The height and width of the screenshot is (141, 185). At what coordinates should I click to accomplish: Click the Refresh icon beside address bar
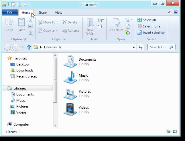[140, 47]
